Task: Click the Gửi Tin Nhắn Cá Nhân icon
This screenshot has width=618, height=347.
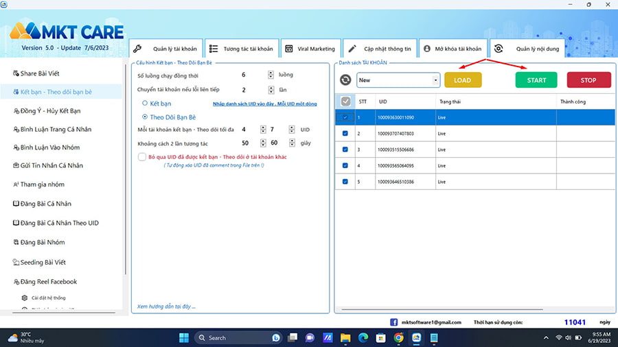Action: 16,166
